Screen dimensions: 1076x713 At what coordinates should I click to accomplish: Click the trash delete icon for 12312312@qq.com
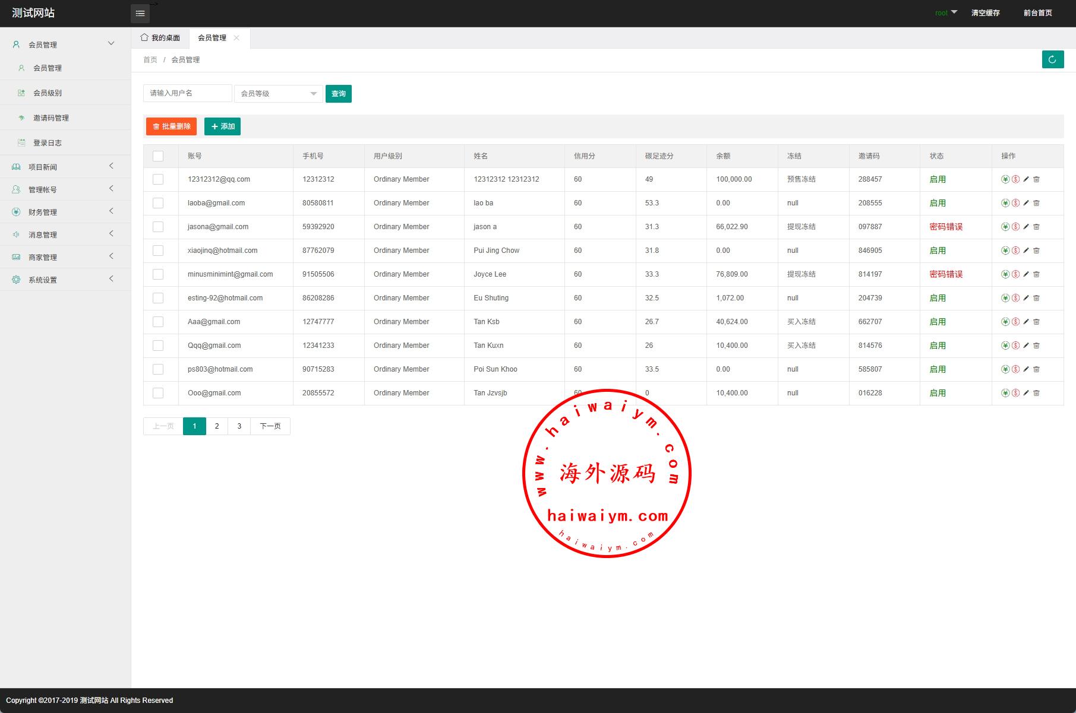1036,179
